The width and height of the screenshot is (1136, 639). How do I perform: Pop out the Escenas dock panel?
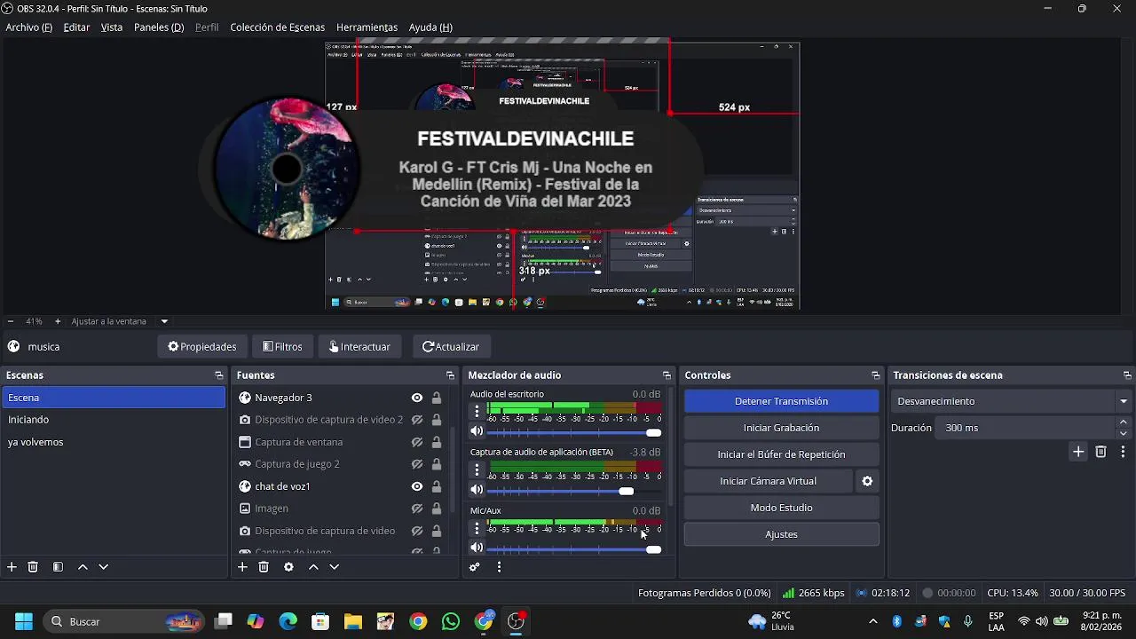(x=219, y=375)
